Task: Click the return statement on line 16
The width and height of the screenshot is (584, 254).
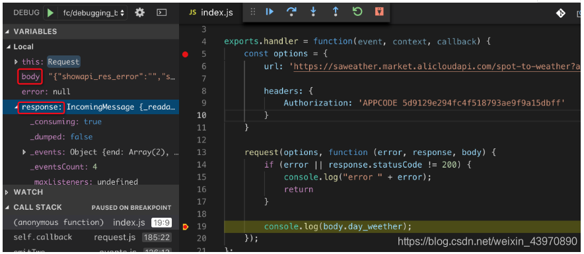Action: click(x=299, y=189)
